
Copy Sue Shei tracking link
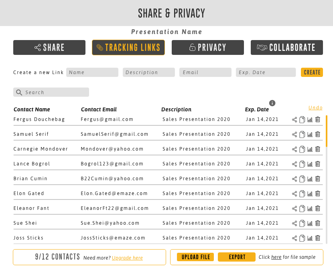(x=302, y=223)
